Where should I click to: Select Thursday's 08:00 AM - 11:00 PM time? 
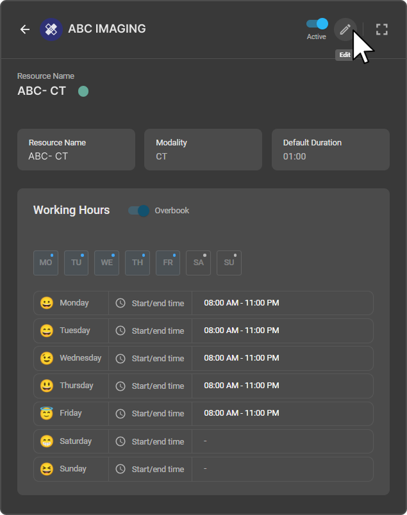242,386
